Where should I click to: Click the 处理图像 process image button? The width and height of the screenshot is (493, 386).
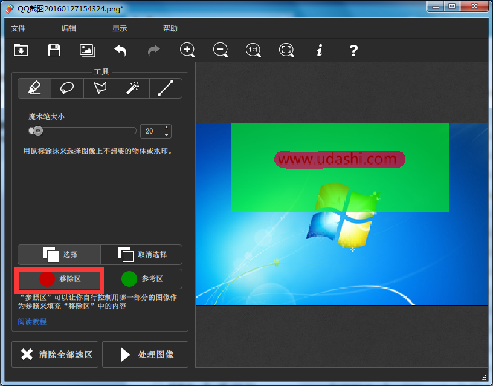[x=145, y=355]
